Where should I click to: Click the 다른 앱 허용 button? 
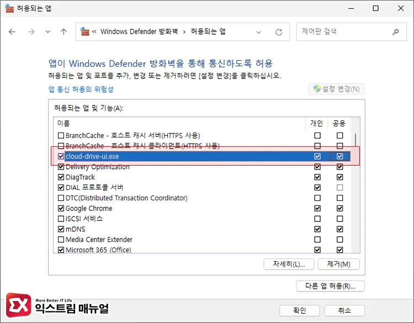pyautogui.click(x=330, y=286)
